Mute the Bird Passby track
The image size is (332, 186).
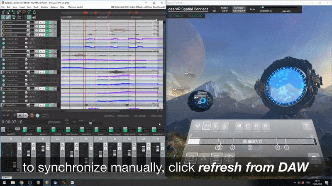(40, 35)
